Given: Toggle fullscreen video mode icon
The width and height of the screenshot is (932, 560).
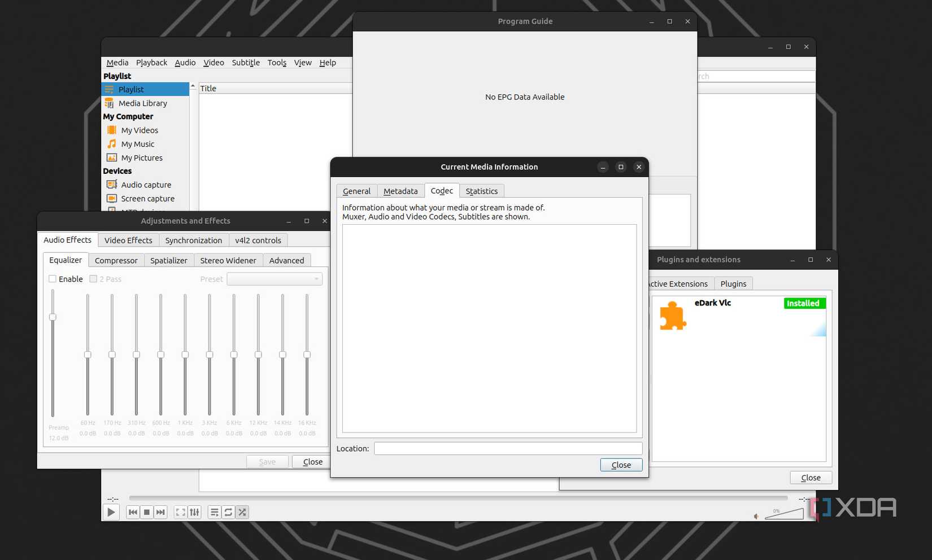Looking at the screenshot, I should (180, 512).
